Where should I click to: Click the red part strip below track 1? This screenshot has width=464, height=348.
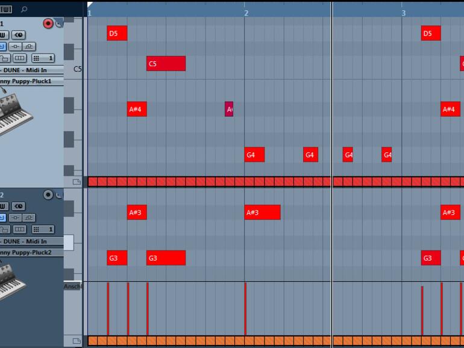[276, 182]
